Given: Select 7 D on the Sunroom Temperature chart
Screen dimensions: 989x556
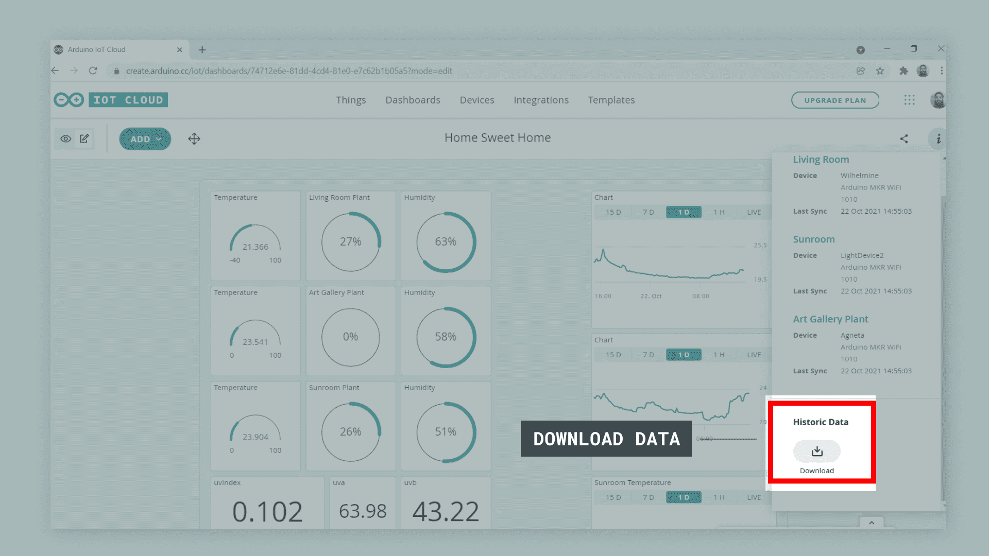Looking at the screenshot, I should (x=648, y=497).
